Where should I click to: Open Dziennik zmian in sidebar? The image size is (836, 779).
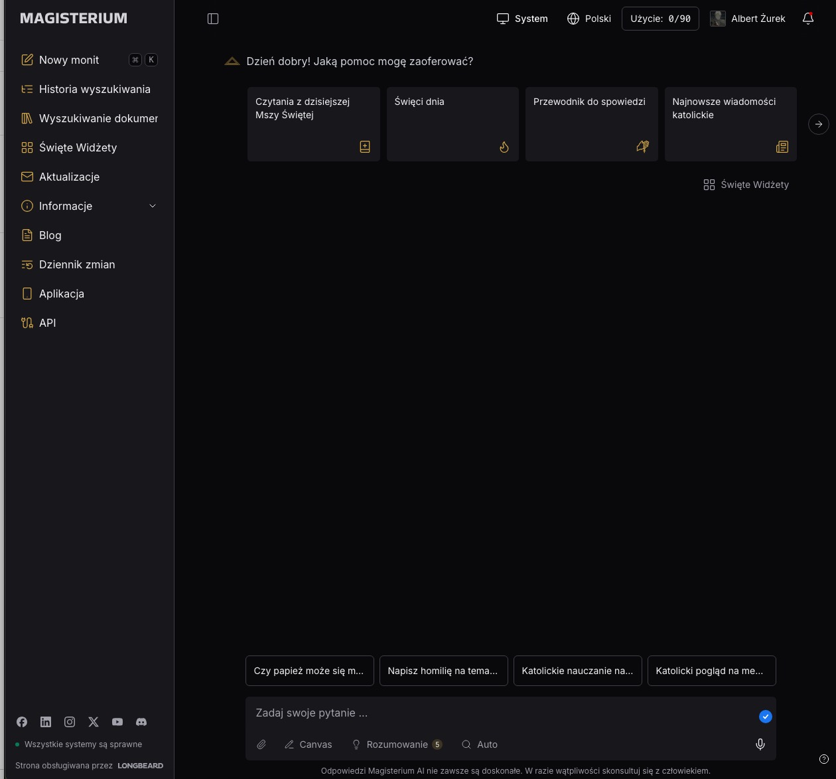89,264
